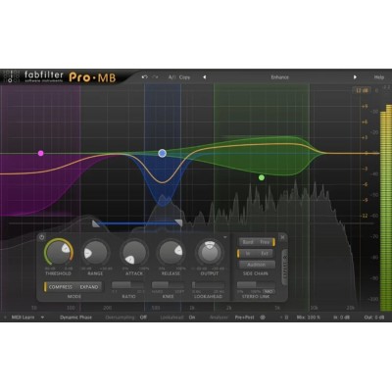Click the redo arrow icon
Viewport: 392px width, 392px height.
pyautogui.click(x=156, y=77)
